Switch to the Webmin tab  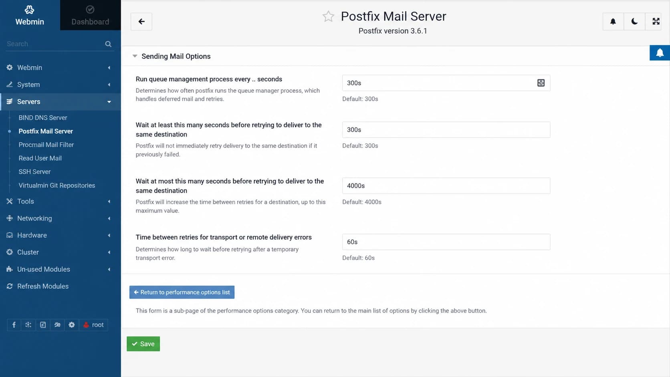pyautogui.click(x=30, y=15)
